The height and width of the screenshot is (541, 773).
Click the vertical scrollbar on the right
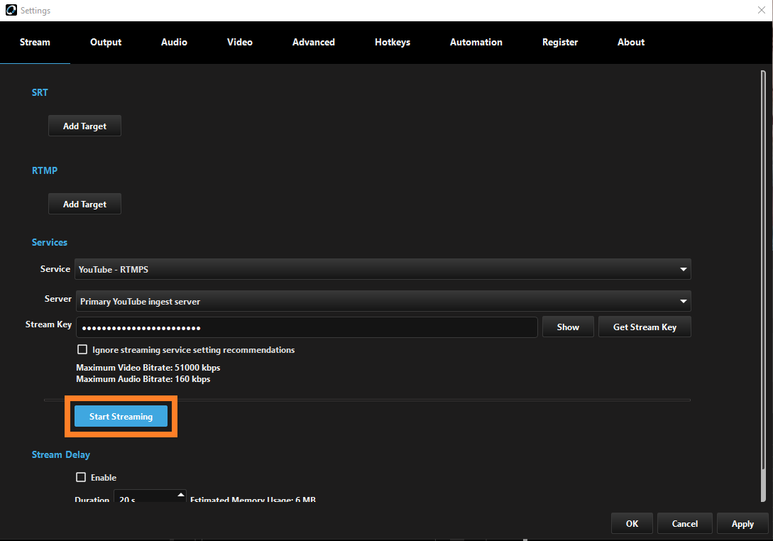tap(763, 284)
